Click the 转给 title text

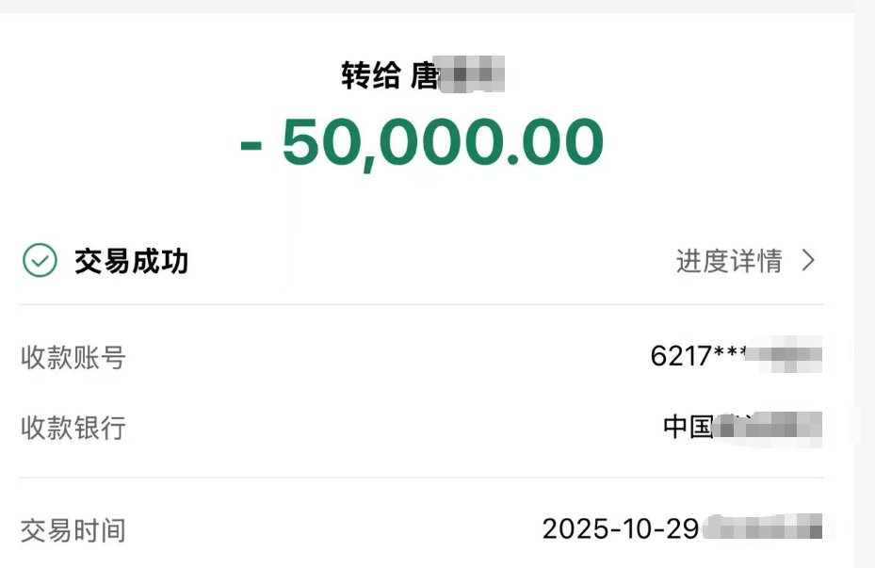click(370, 75)
